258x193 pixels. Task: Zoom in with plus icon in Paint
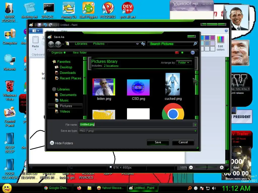[222, 167]
